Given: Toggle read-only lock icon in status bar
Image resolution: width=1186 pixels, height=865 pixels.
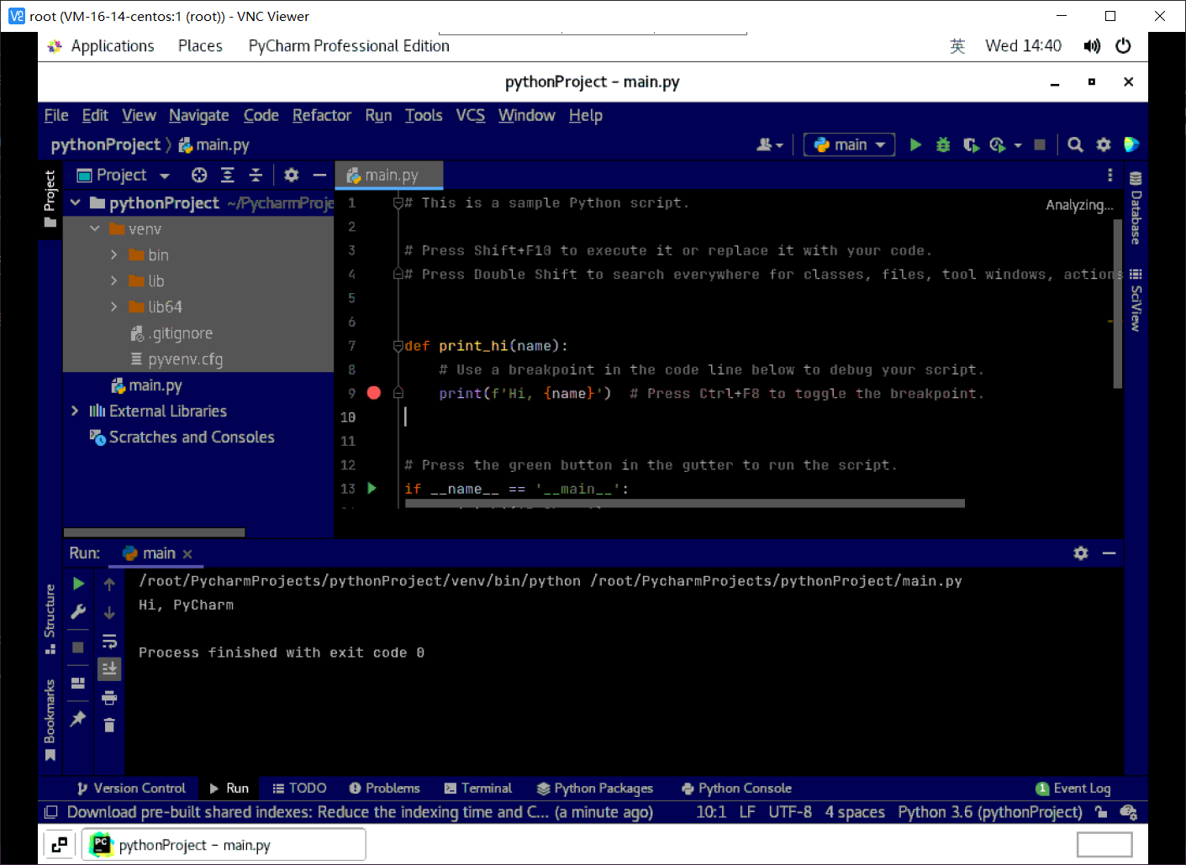Looking at the screenshot, I should click(1101, 811).
